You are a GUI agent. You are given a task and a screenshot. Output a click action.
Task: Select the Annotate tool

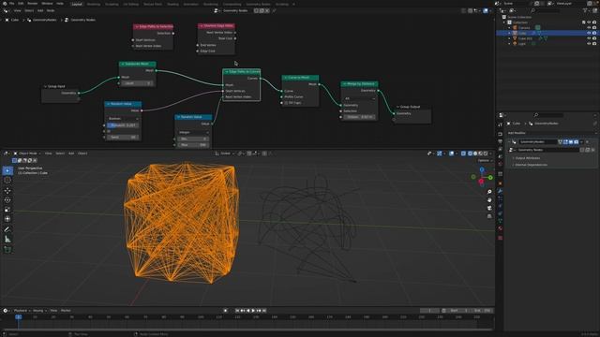point(7,229)
